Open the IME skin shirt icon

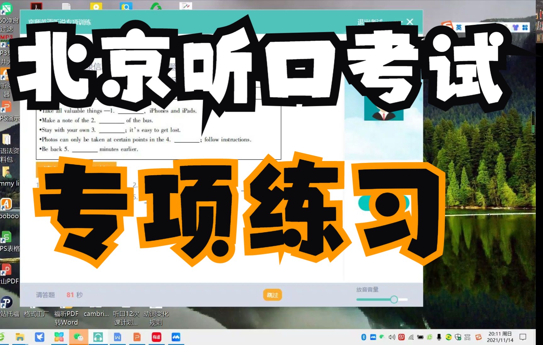click(515, 28)
